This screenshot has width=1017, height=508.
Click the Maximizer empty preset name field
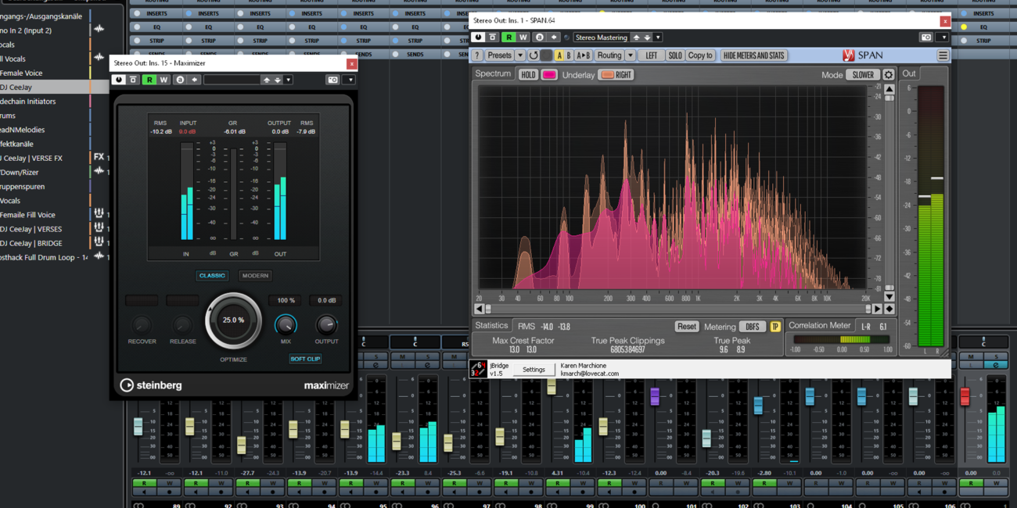pos(232,80)
